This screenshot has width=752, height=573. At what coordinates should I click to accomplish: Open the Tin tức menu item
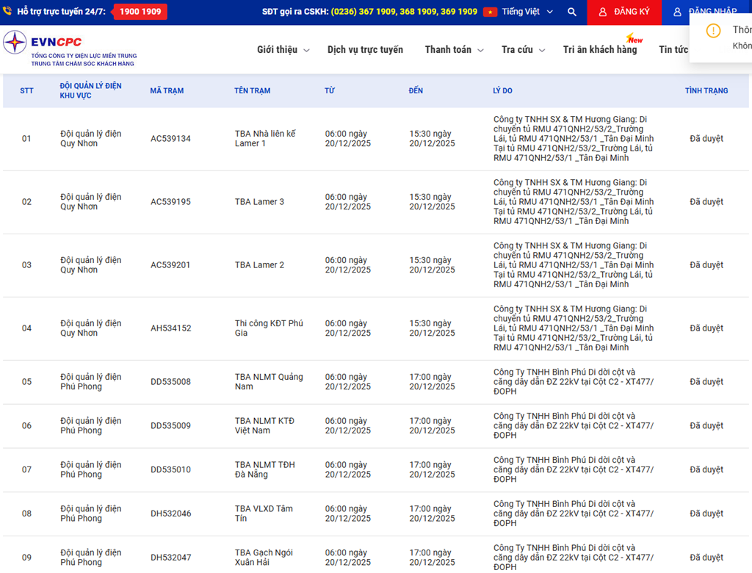673,50
